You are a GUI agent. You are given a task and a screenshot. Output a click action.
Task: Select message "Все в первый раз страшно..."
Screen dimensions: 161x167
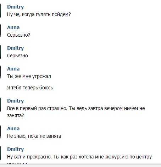tap(76, 112)
